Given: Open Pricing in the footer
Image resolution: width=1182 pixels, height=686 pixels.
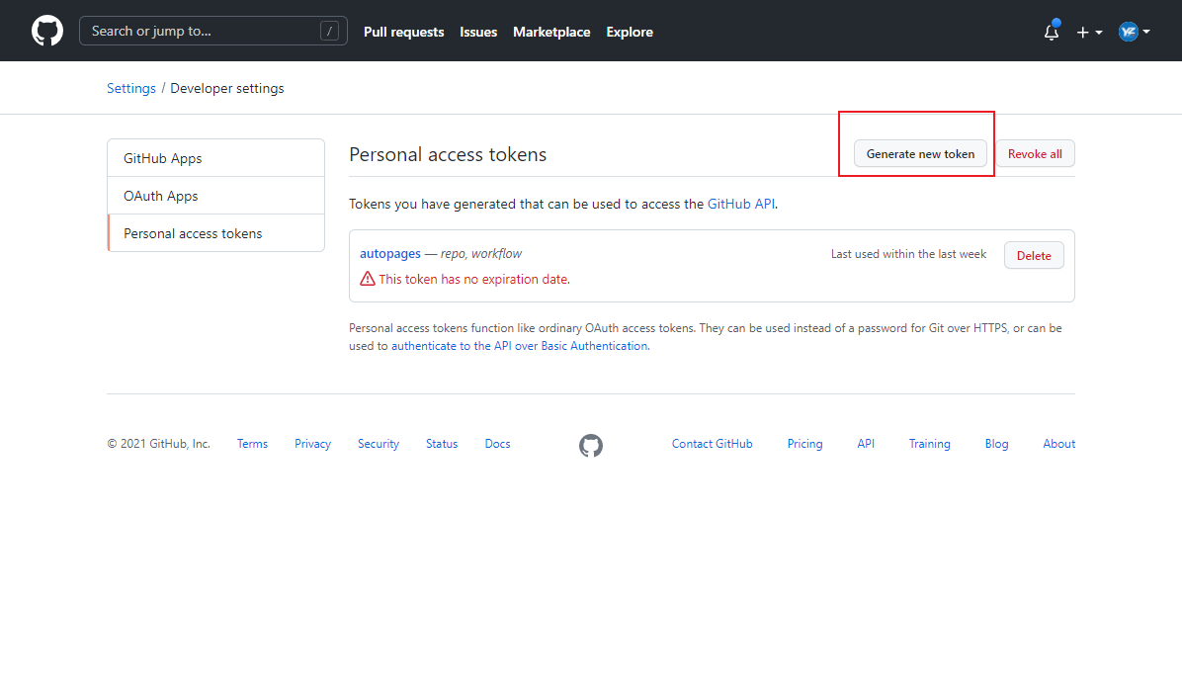Looking at the screenshot, I should coord(805,444).
